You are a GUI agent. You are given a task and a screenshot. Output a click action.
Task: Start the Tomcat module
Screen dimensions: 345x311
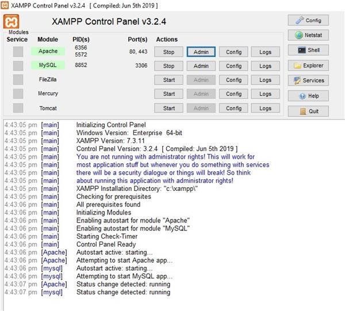168,108
